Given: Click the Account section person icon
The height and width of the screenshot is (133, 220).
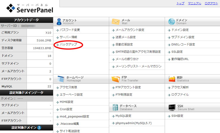Looking at the screenshot, I should pyautogui.click(x=59, y=22).
